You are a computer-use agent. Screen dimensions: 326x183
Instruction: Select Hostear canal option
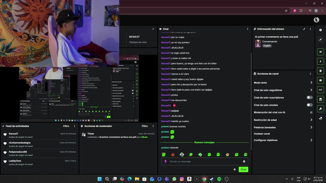(x=262, y=134)
